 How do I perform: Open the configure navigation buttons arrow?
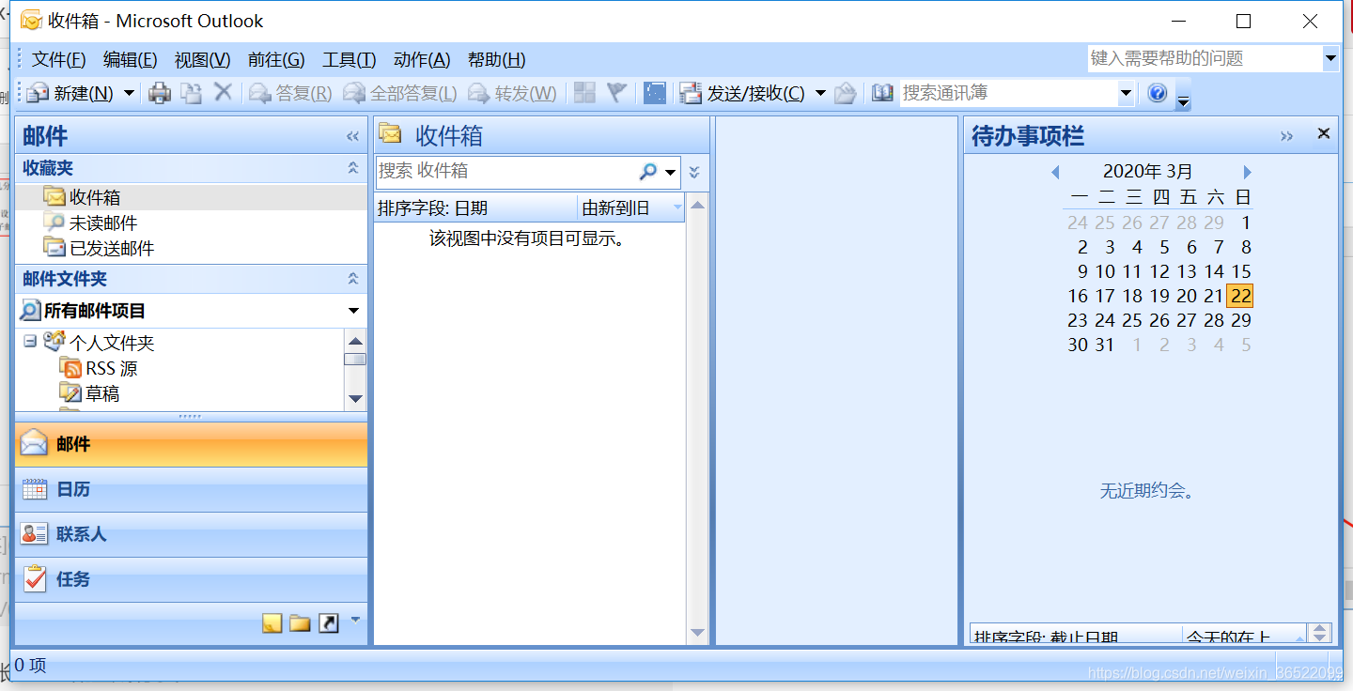[x=354, y=620]
